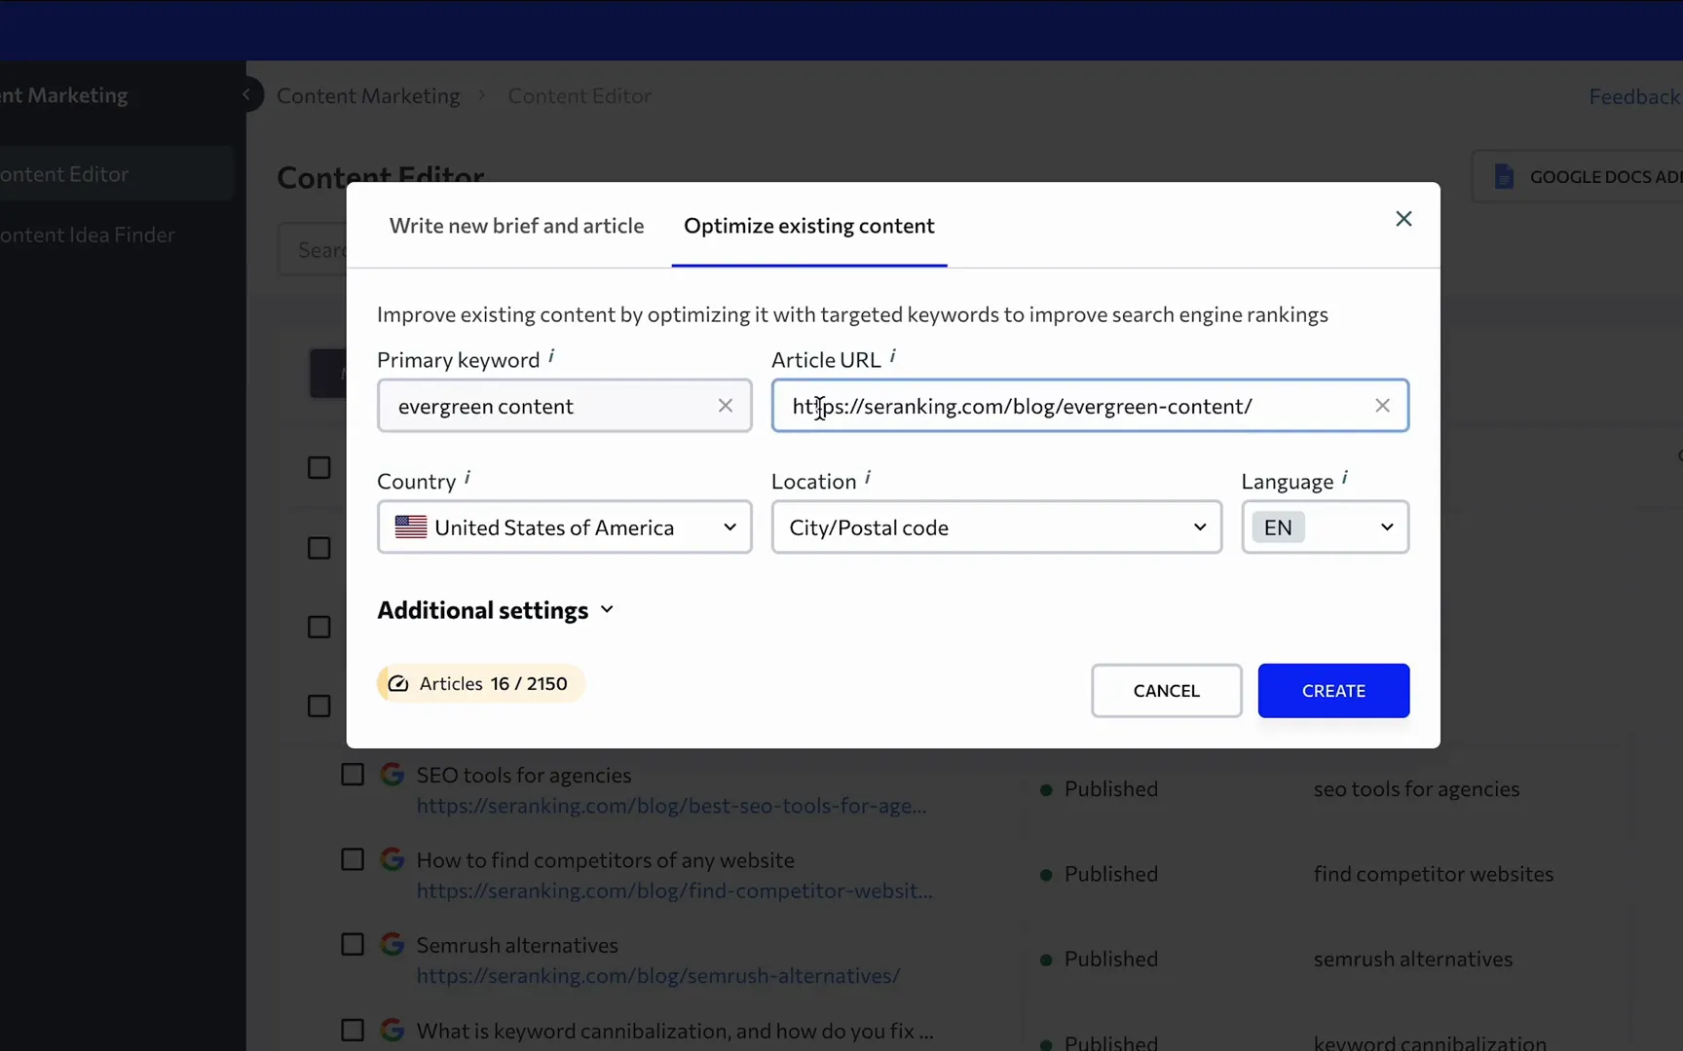The width and height of the screenshot is (1683, 1051).
Task: Check the box next to SEO tools for agencies
Action: (352, 774)
